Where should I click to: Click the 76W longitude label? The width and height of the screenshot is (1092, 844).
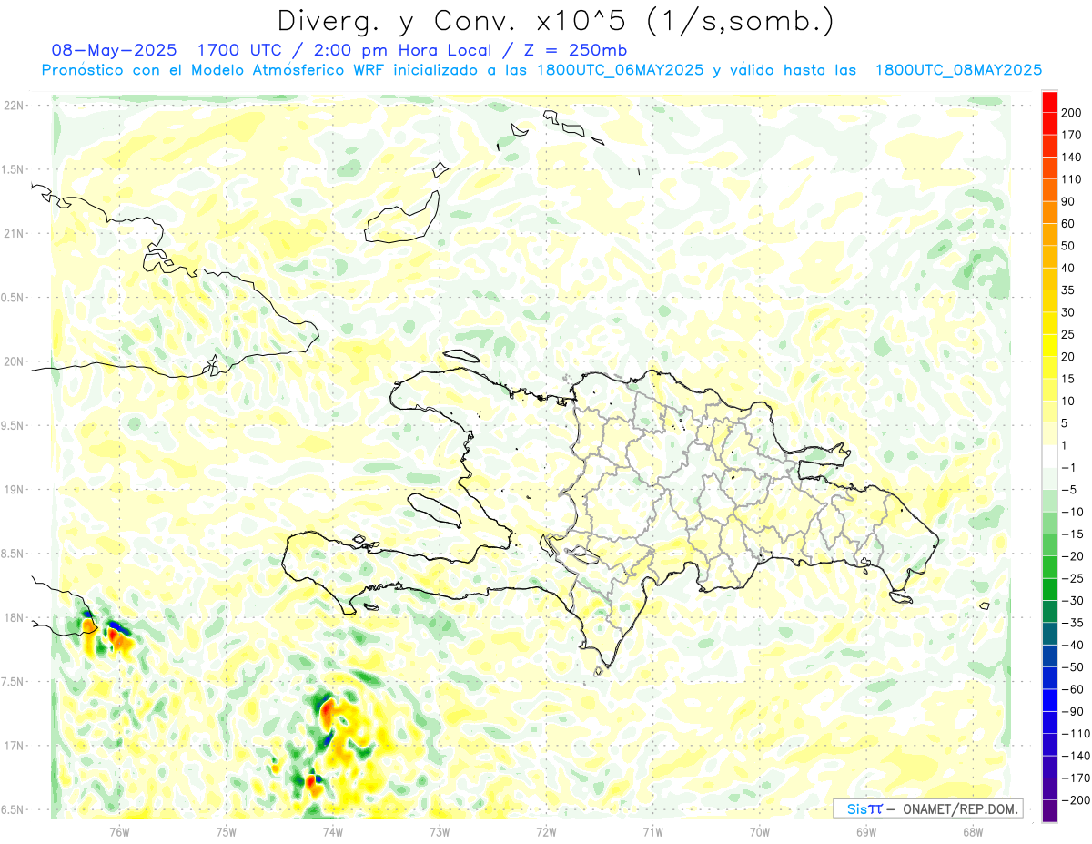pos(119,830)
